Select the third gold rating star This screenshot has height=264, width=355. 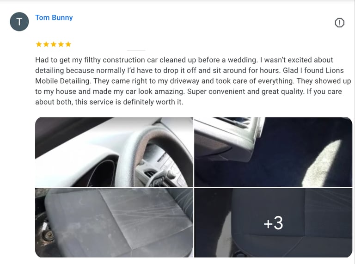(x=54, y=44)
